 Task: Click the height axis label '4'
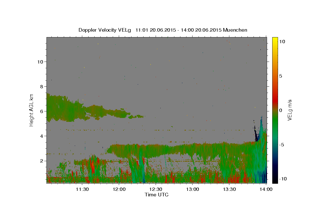42,136
